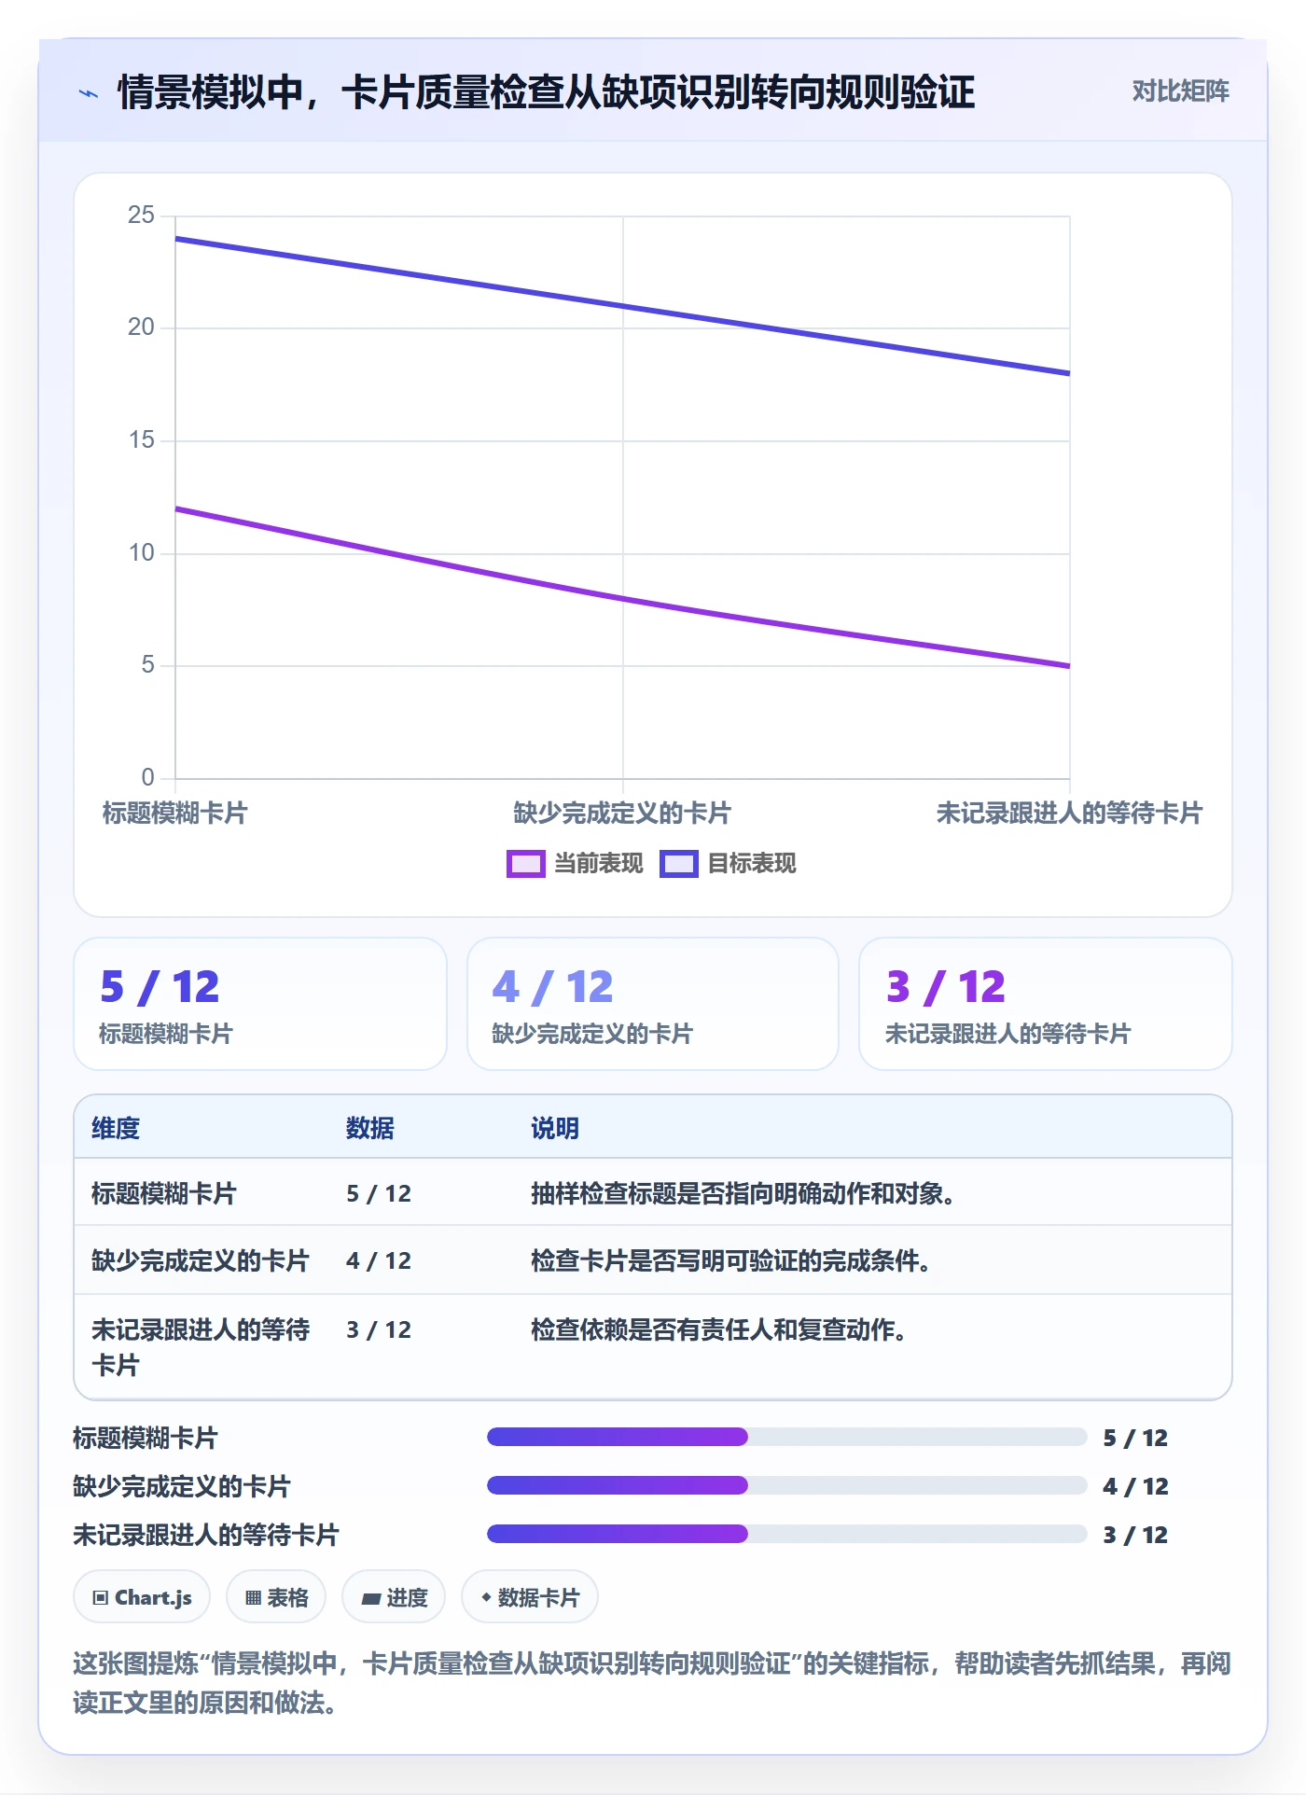
Task: Select the 数据卡片 tag chip
Action: 530,1597
